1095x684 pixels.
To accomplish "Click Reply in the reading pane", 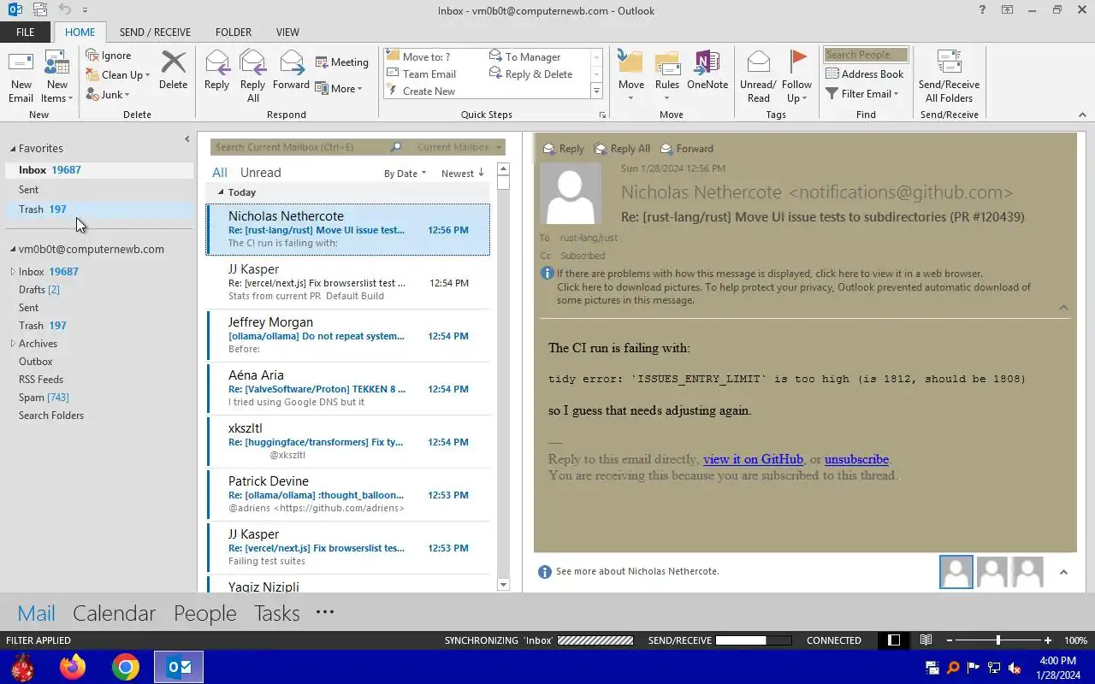I will (564, 149).
